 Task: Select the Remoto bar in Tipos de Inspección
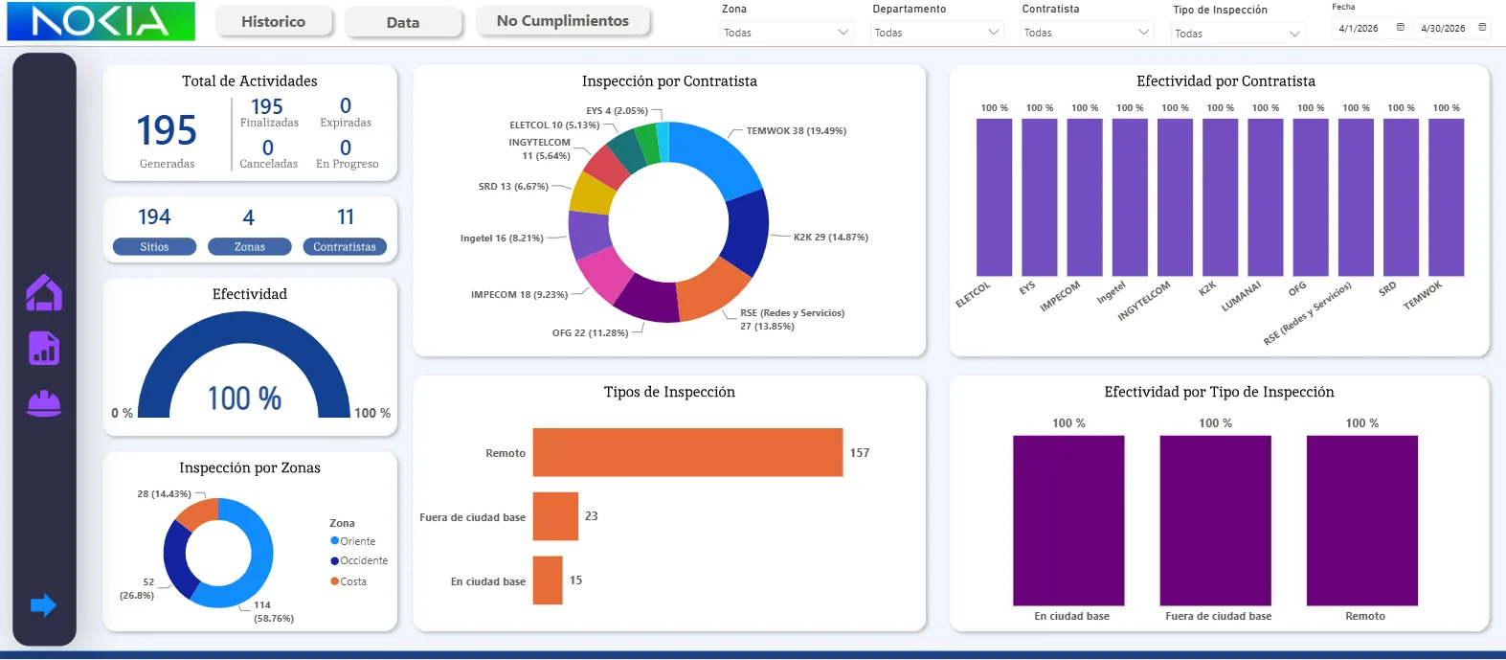pos(687,452)
